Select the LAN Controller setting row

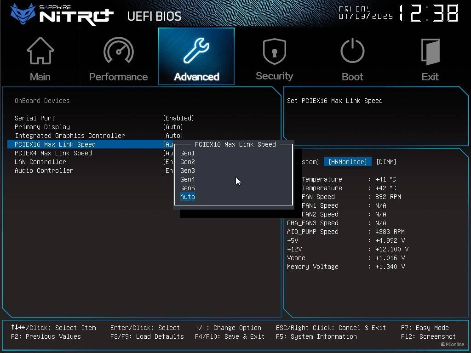coord(40,162)
